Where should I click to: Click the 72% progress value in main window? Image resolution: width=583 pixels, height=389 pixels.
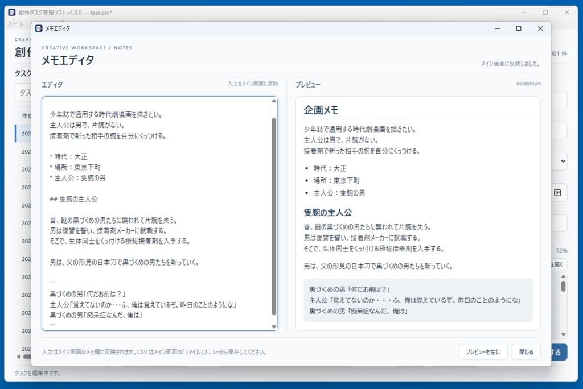[561, 250]
